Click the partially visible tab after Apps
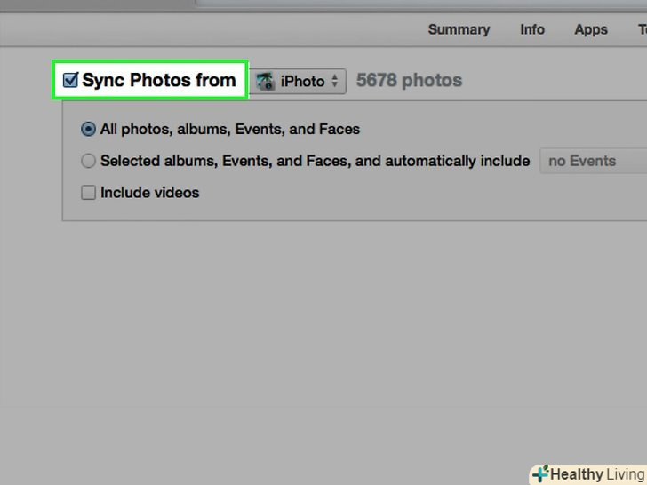This screenshot has width=647, height=485. [641, 29]
